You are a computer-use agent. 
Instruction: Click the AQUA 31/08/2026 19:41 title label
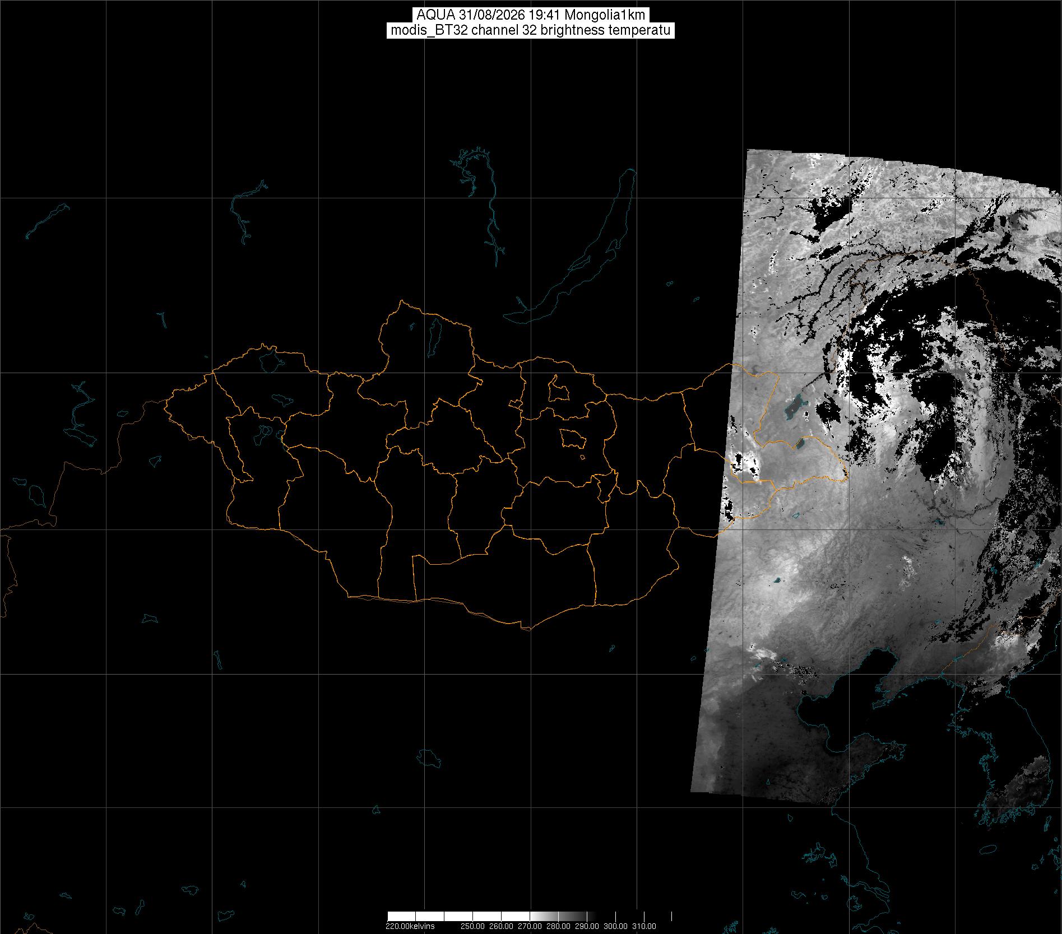click(531, 15)
